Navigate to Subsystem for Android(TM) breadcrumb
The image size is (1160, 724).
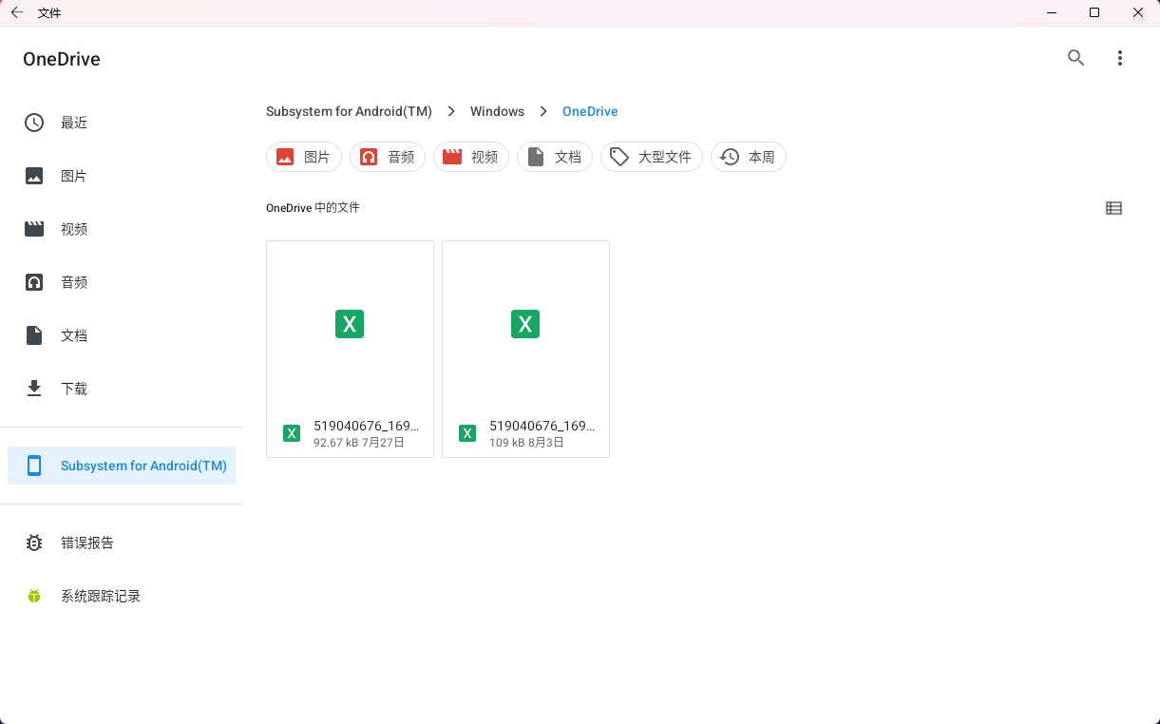349,111
